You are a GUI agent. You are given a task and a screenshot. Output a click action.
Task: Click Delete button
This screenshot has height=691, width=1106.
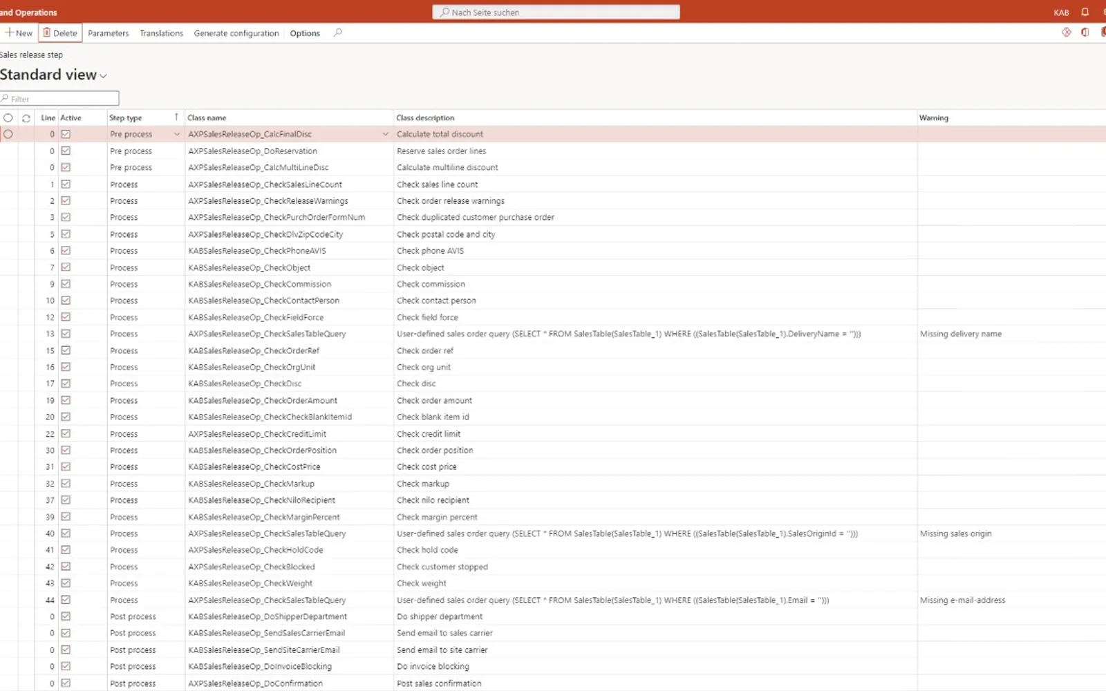point(60,32)
